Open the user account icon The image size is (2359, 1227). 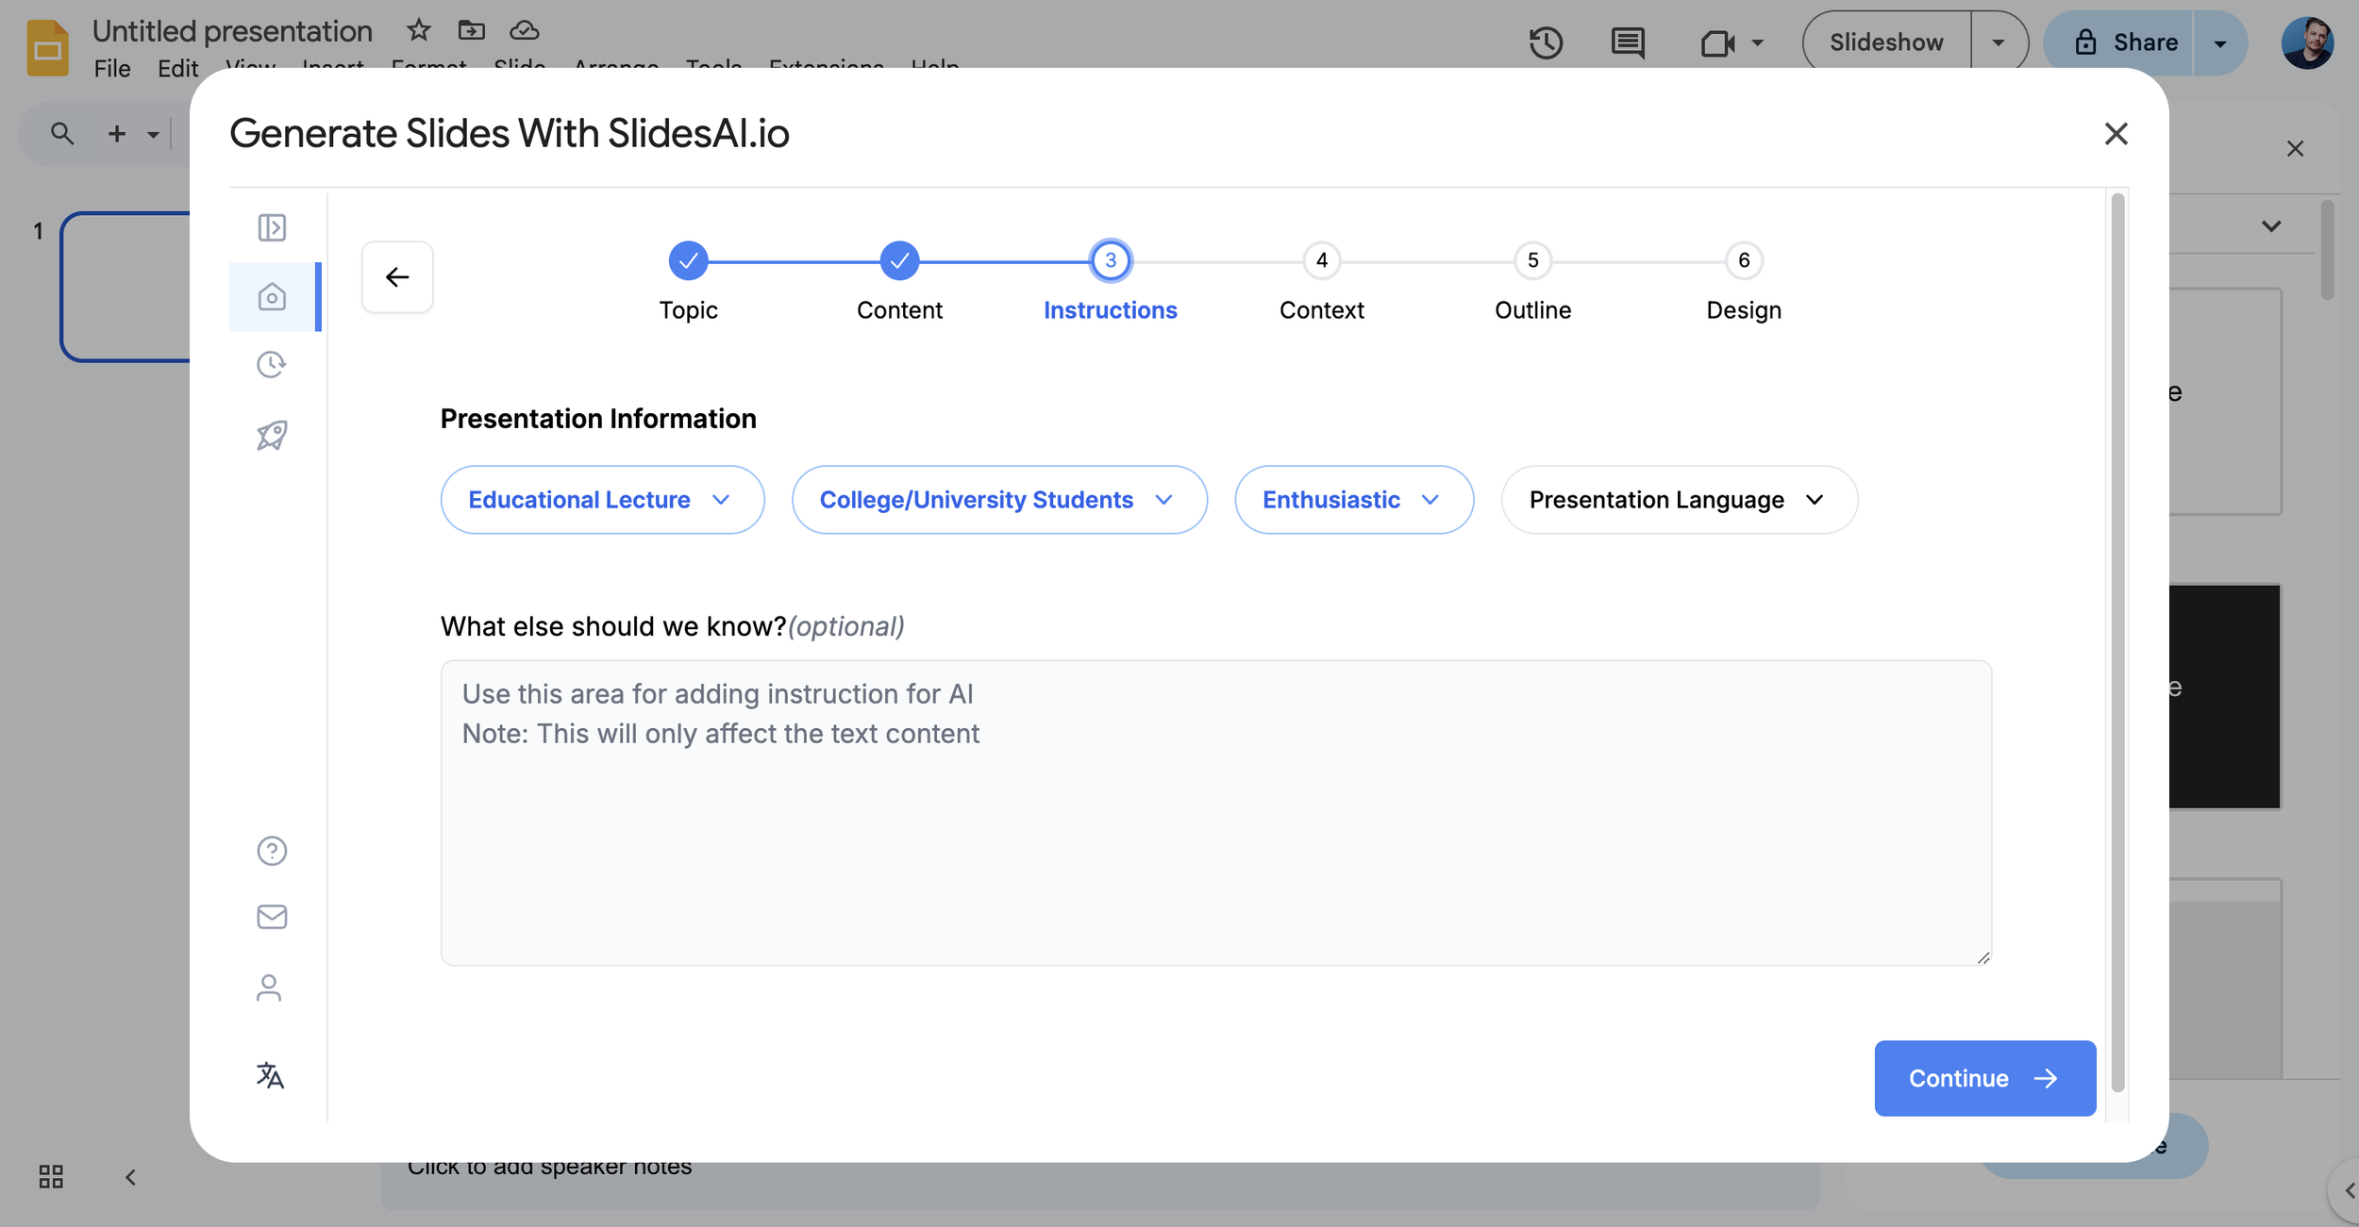269,987
